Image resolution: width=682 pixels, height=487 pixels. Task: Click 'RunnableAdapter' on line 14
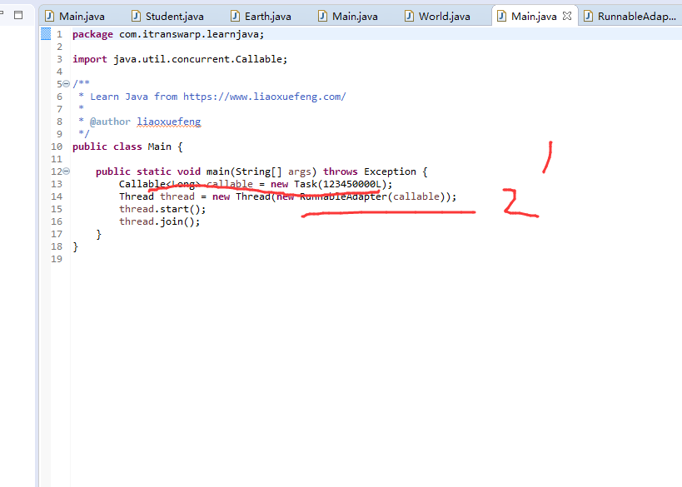[343, 196]
